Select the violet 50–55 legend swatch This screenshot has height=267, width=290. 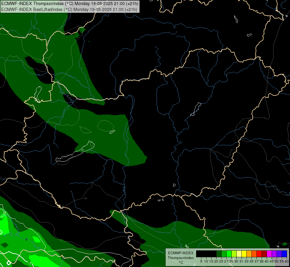[x=279, y=254]
